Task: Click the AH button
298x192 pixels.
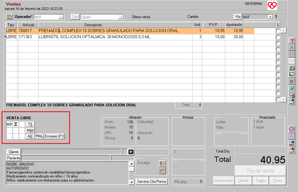Action: pyautogui.click(x=30, y=136)
